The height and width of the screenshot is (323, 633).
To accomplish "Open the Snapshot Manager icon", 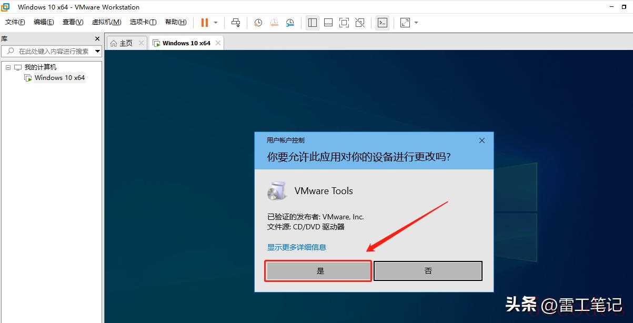I will pos(290,23).
